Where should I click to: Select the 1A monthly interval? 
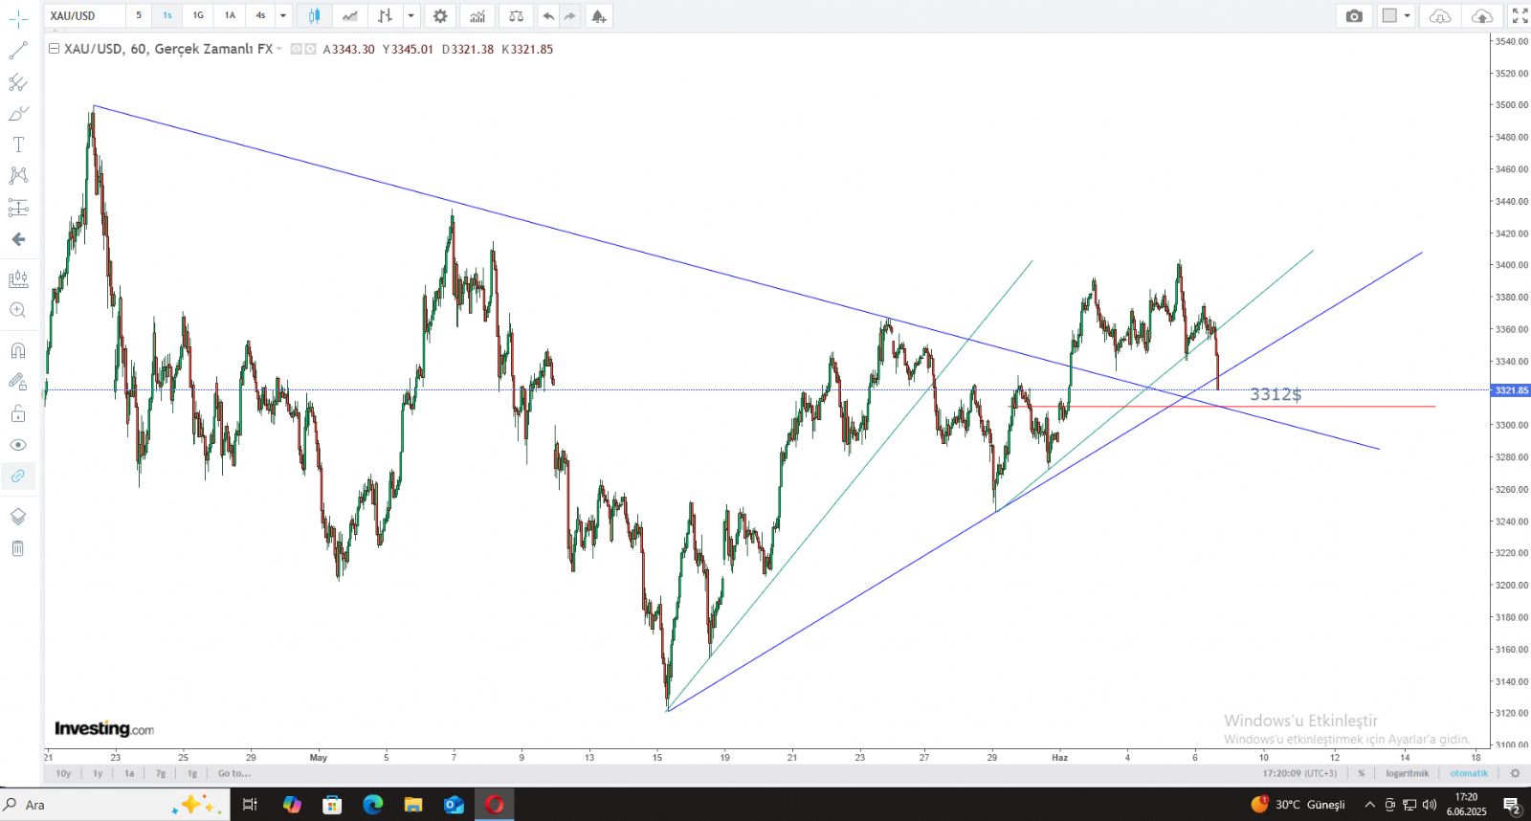(x=230, y=15)
